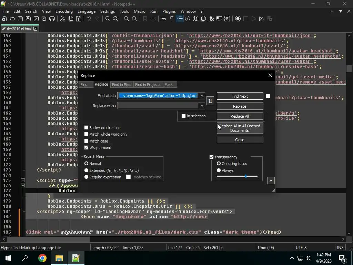Click into the Replace with field
Screen dimensions: 353x265
point(158,106)
